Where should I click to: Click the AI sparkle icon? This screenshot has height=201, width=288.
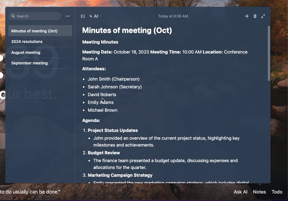(x=91, y=16)
